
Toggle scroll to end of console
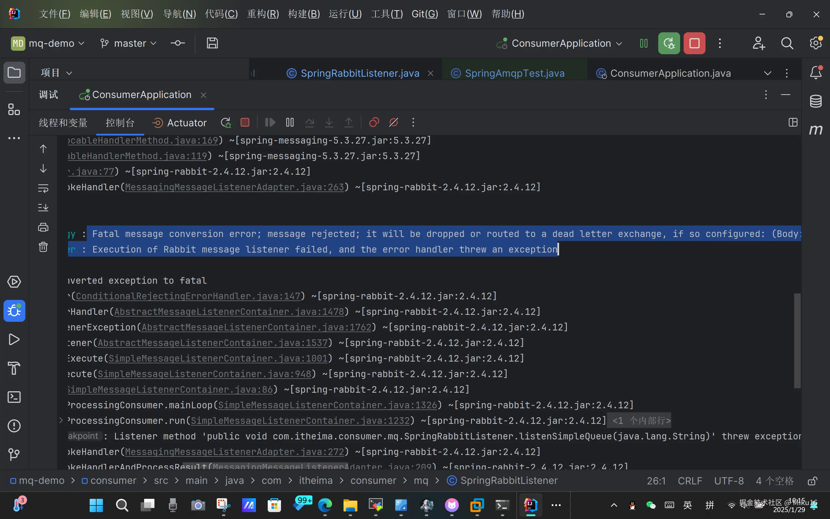(43, 208)
